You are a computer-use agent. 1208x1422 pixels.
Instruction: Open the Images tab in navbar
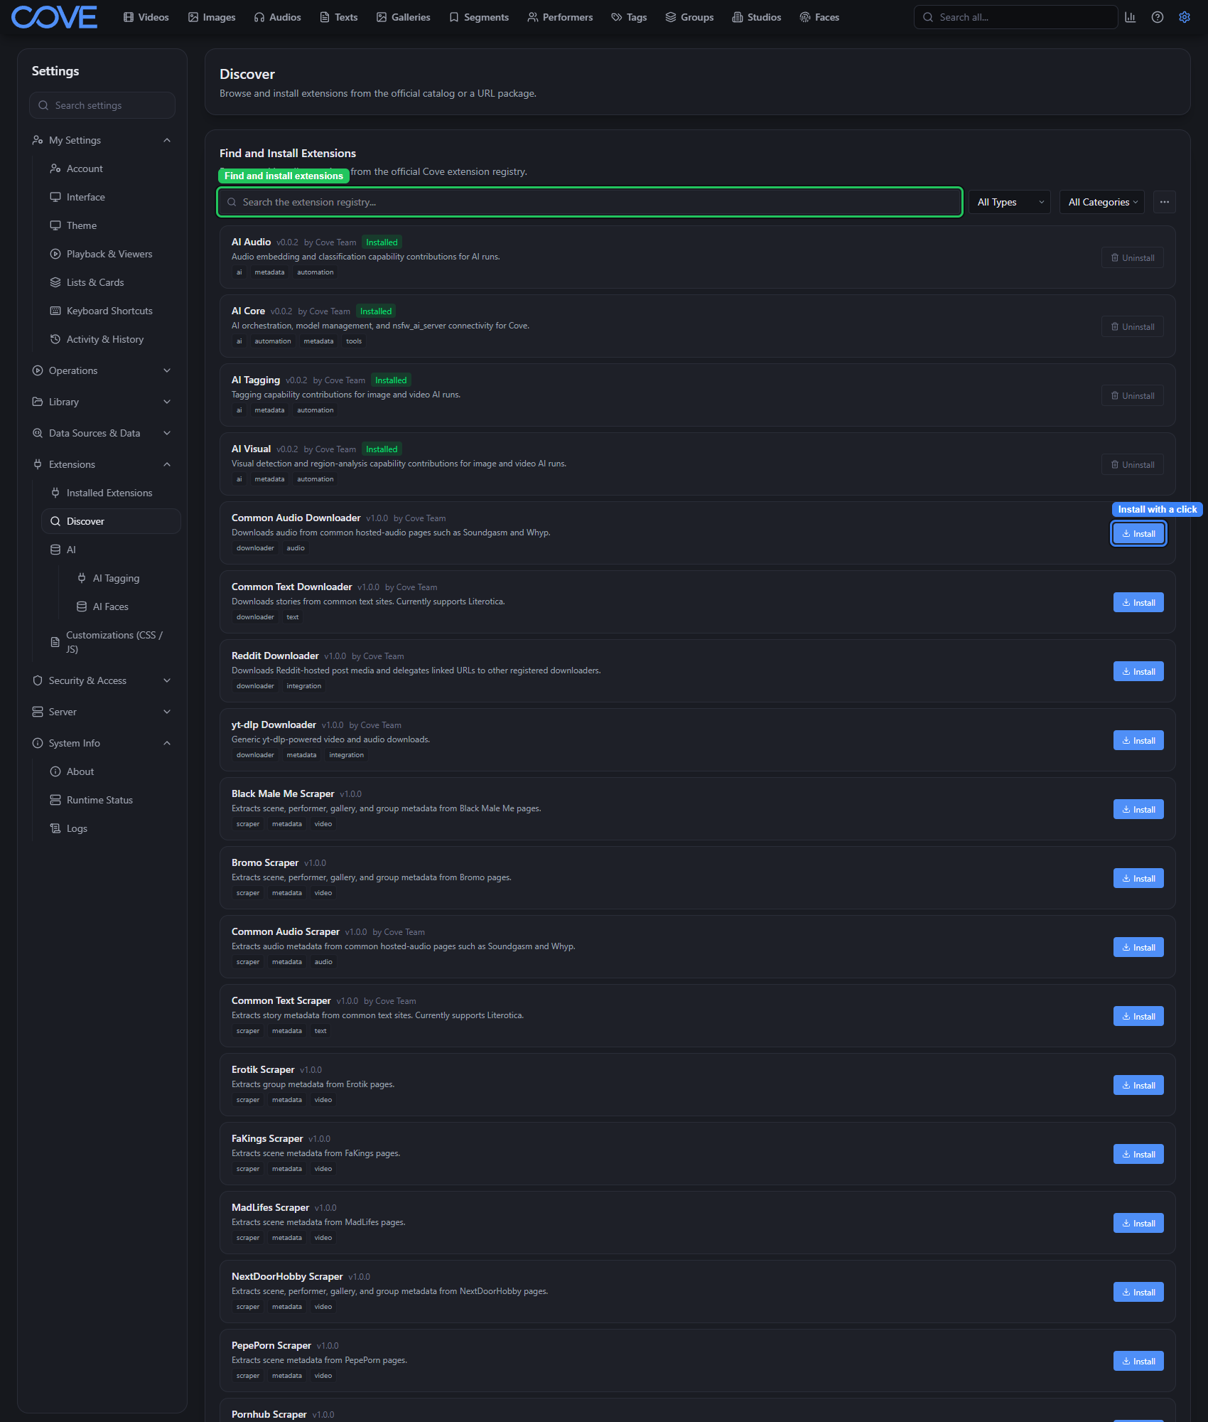(x=212, y=17)
